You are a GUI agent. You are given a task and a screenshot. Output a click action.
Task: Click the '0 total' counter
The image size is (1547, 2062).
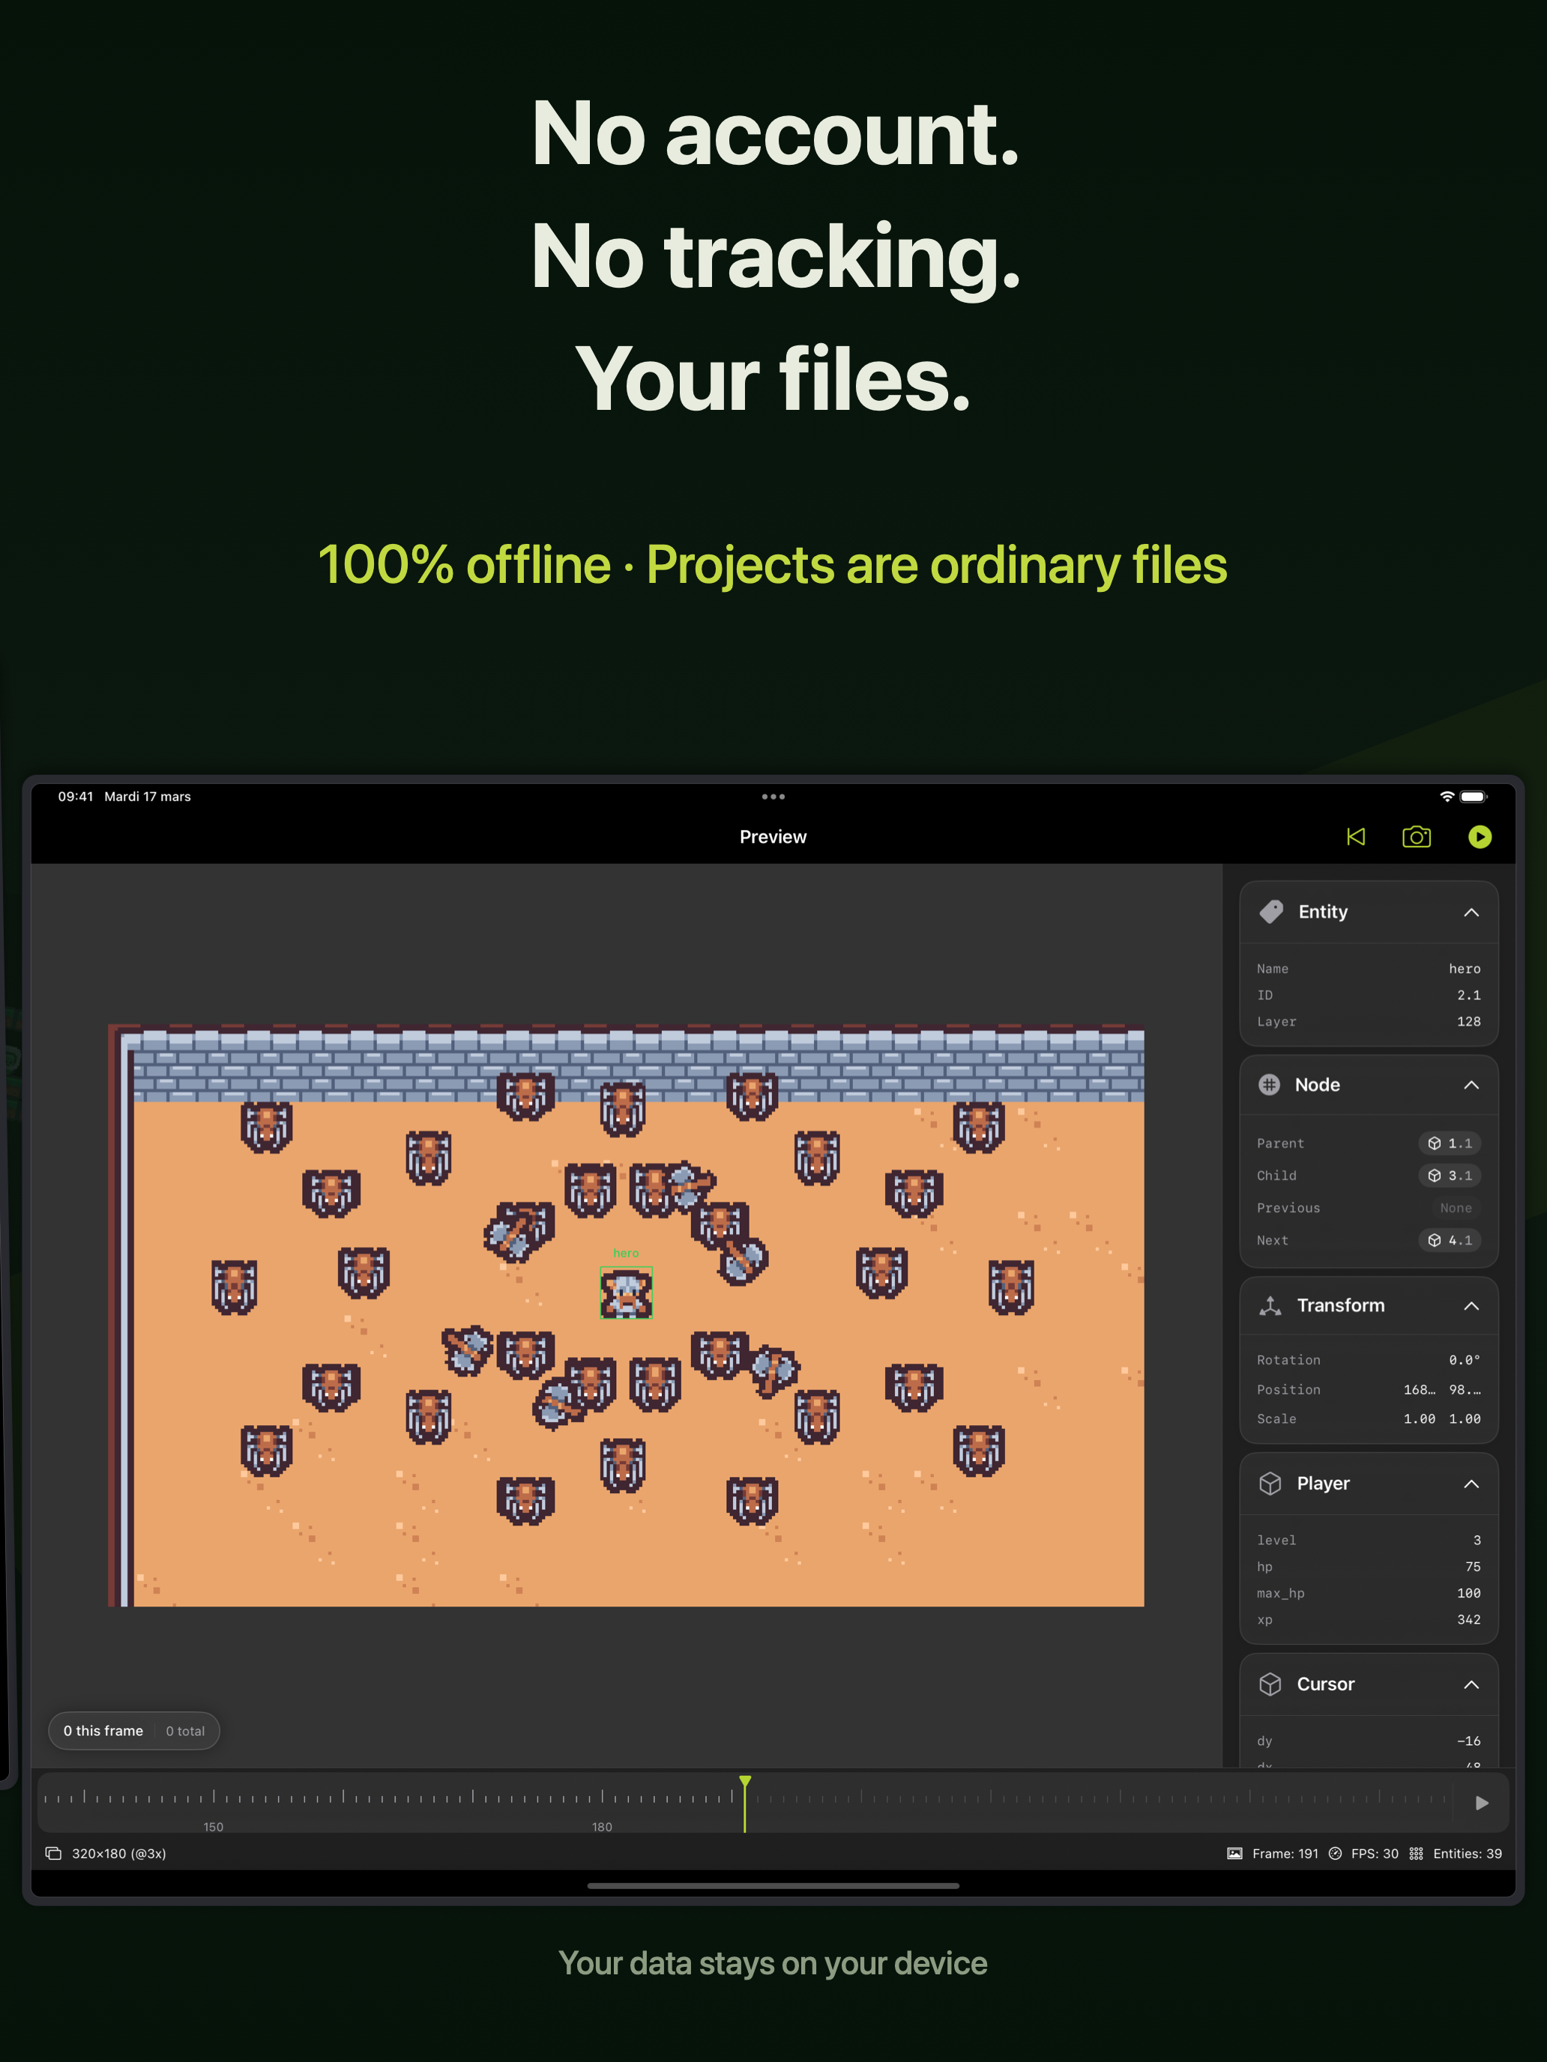186,1730
